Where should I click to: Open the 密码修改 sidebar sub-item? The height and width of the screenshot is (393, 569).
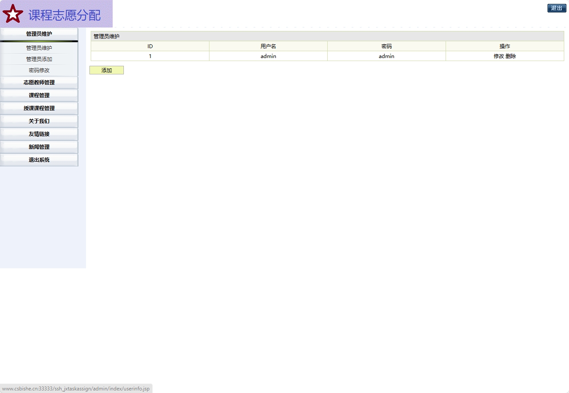pyautogui.click(x=39, y=71)
